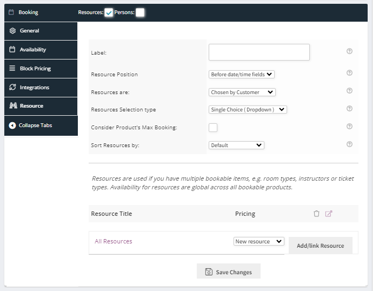Viewport: 379px width, 291px height.
Task: Tick Consider Product's Max Booking checkbox
Action: pyautogui.click(x=213, y=128)
